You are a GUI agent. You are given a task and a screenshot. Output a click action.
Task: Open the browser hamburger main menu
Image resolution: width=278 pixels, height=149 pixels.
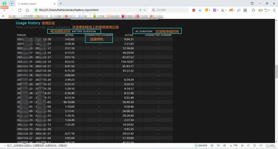coord(274,10)
